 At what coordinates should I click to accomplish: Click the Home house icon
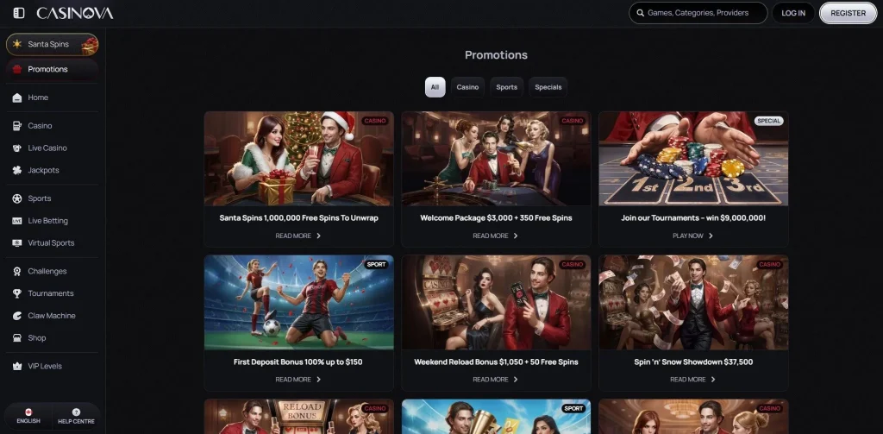tap(17, 97)
